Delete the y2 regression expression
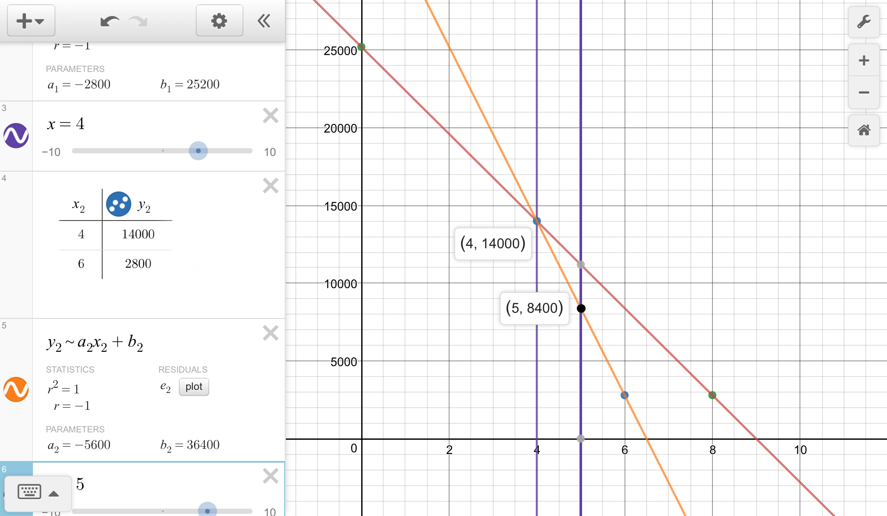887x516 pixels. [271, 333]
